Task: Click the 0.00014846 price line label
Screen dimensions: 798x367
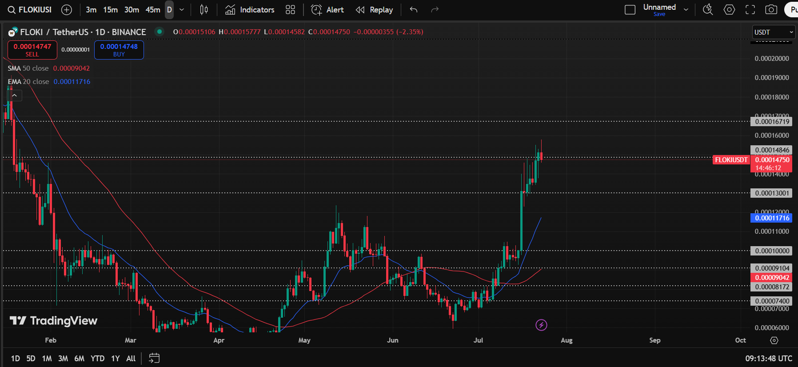Action: click(x=772, y=150)
